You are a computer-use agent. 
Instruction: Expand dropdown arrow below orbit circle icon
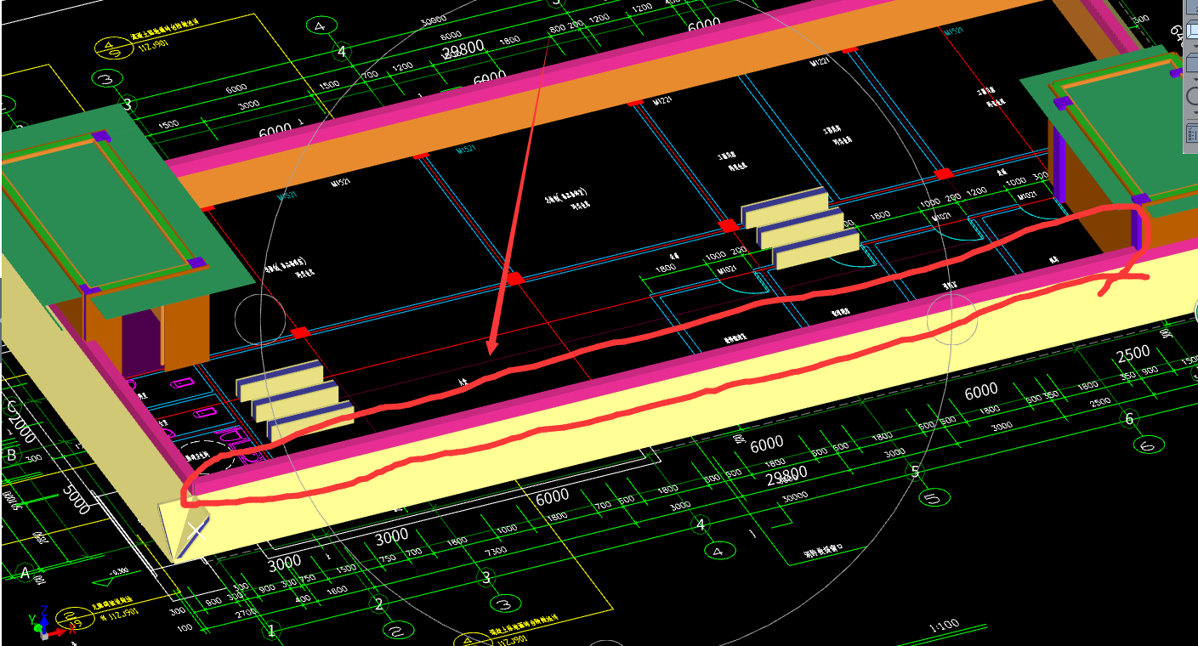tap(1195, 112)
